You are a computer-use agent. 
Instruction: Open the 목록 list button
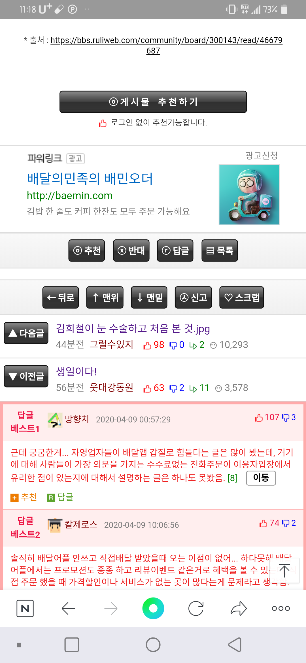click(x=220, y=250)
